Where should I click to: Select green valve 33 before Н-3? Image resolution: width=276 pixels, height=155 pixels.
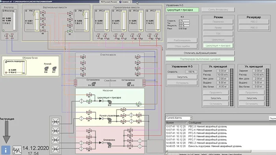89,101
